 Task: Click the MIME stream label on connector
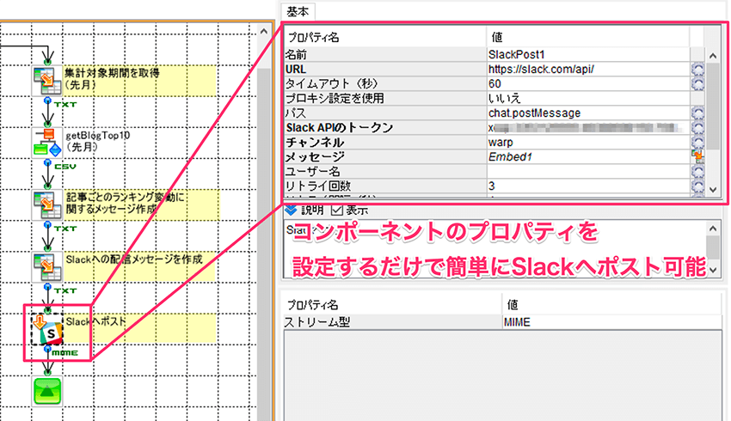pyautogui.click(x=64, y=353)
